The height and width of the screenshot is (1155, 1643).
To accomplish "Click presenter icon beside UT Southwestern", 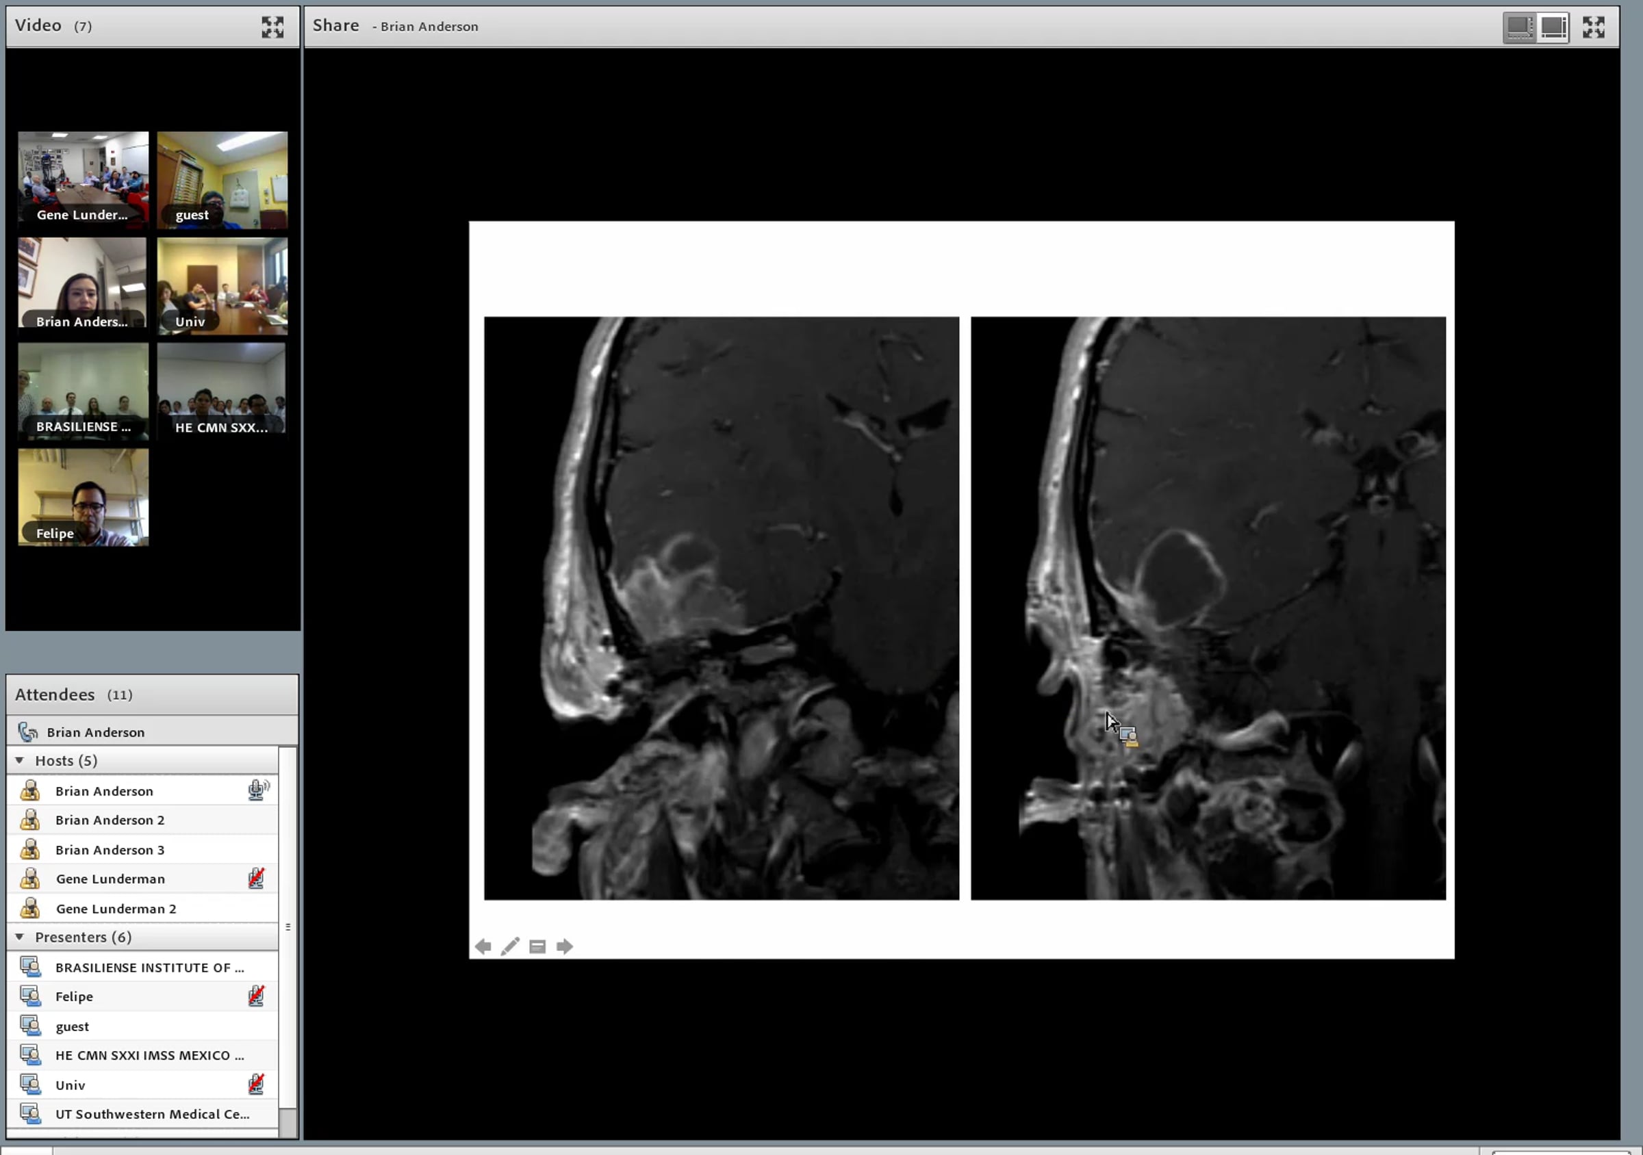I will click(30, 1113).
